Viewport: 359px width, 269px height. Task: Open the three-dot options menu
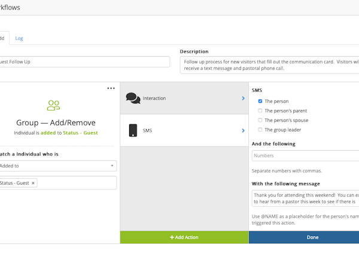[111, 88]
